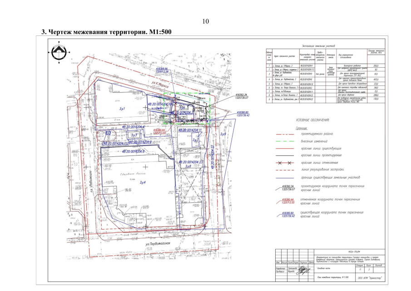The width and height of the screenshot is (411, 291).
Task: Click cadastral number 48:20:0014204:11 on the map
Action: tap(190, 130)
